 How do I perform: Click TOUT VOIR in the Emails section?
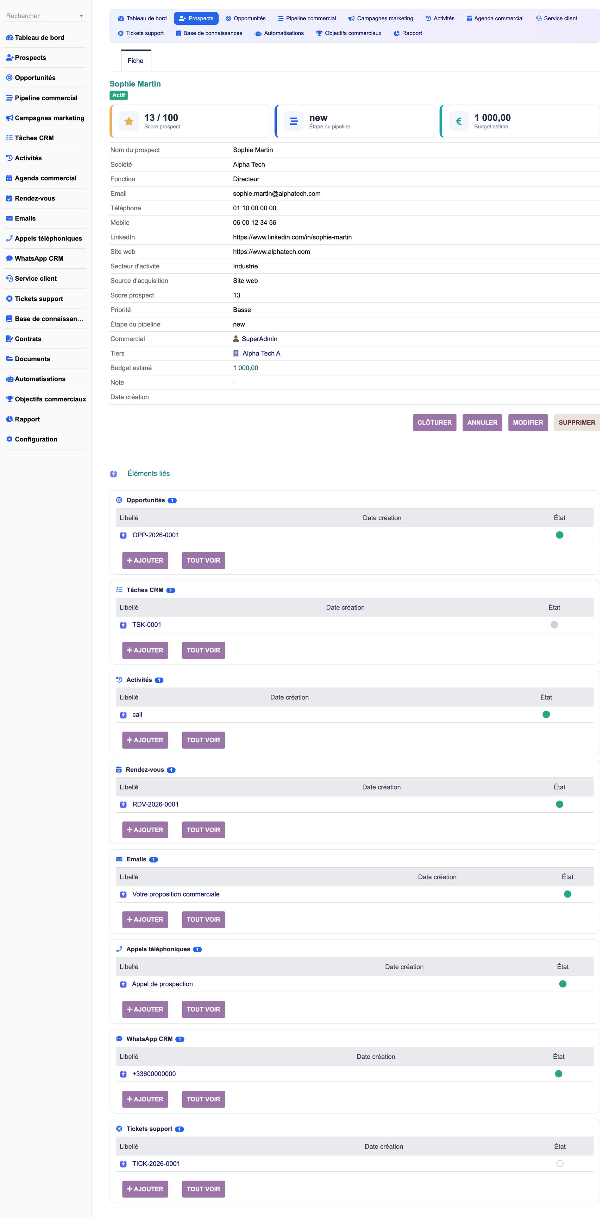point(203,919)
